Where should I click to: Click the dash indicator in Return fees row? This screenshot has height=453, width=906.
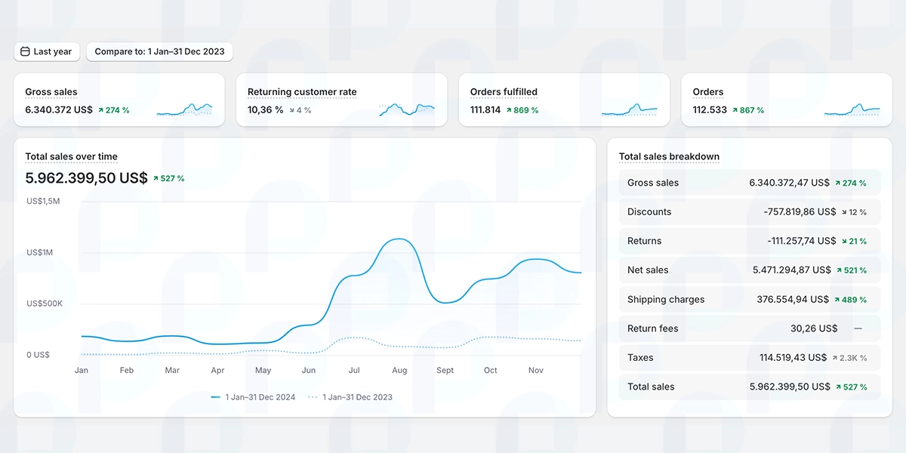point(858,328)
